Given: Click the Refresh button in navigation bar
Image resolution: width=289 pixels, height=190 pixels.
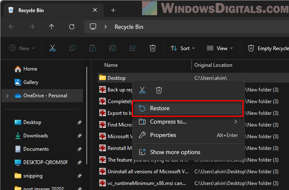Looking at the screenshot, I should (72, 27).
